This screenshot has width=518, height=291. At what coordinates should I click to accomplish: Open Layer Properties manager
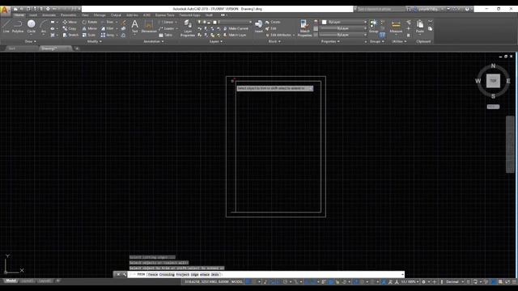(188, 27)
